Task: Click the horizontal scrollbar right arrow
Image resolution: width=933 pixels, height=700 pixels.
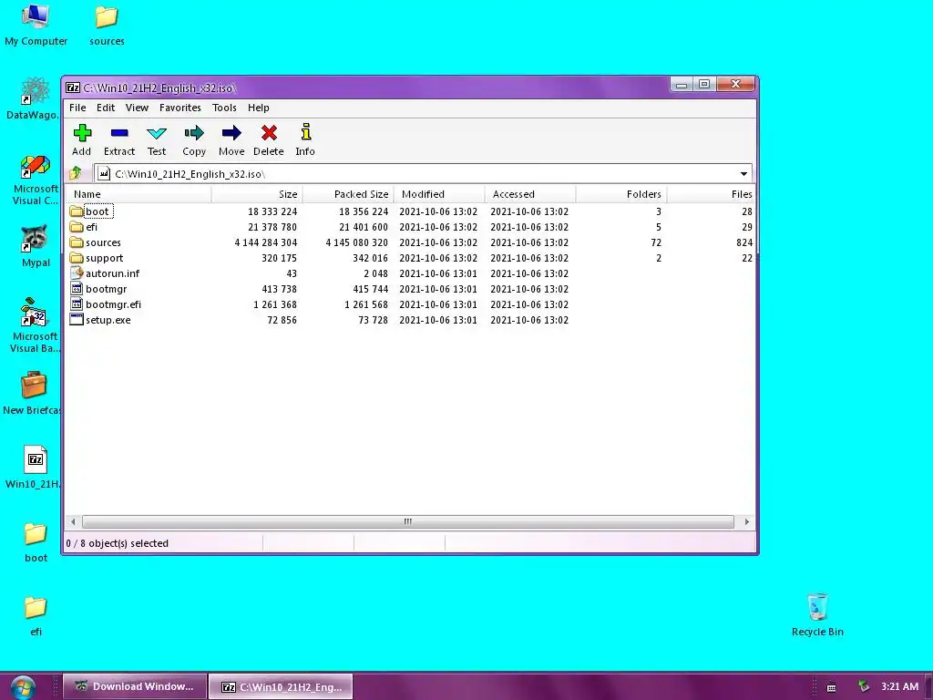Action: coord(747,522)
